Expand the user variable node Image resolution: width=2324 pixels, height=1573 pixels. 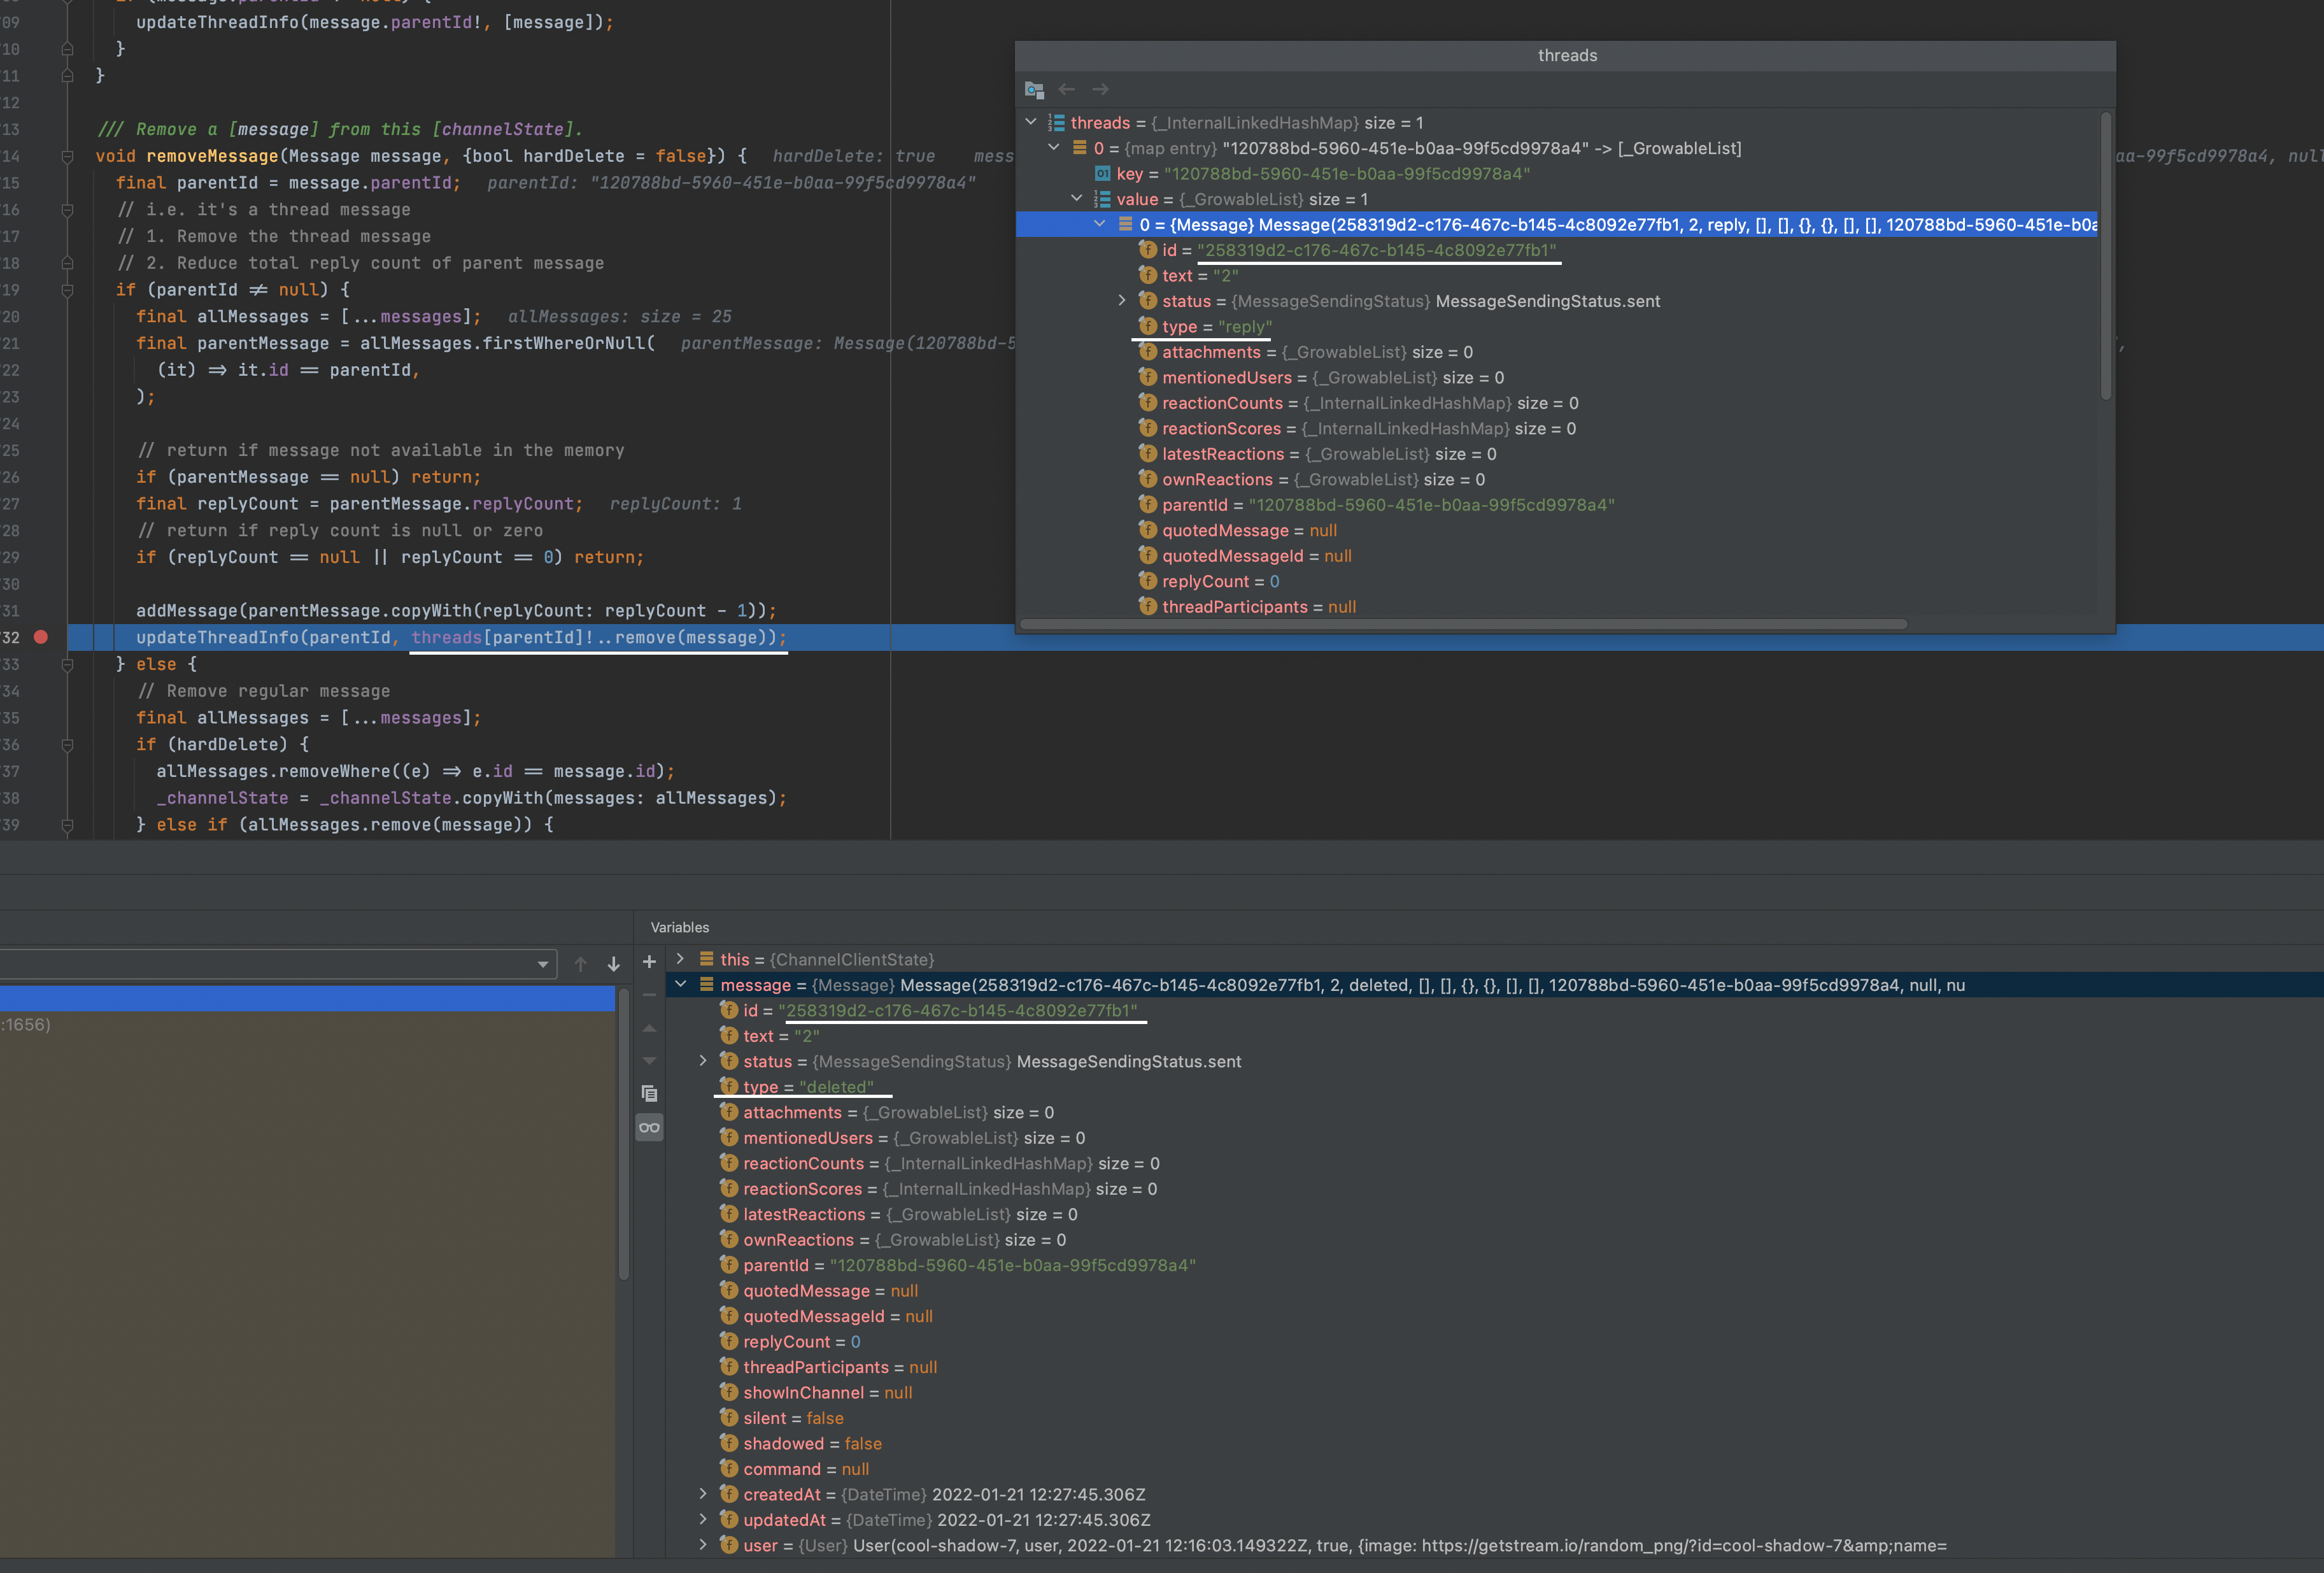(704, 1545)
